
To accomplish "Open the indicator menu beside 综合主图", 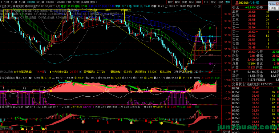I will [x=26, y=6].
